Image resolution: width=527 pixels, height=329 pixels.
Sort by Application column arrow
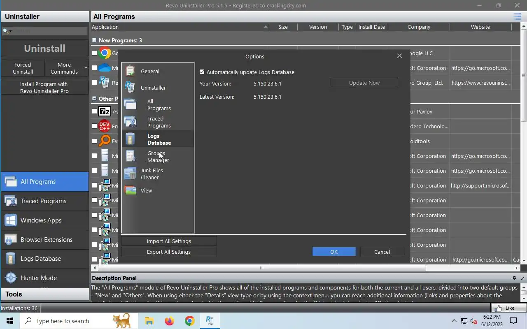tap(266, 27)
